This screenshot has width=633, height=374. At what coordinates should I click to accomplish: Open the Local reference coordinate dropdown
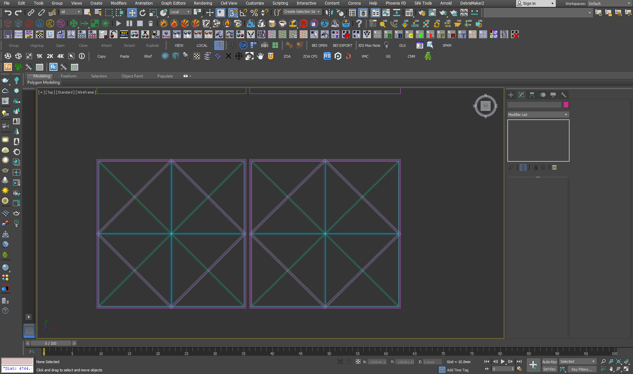180,12
